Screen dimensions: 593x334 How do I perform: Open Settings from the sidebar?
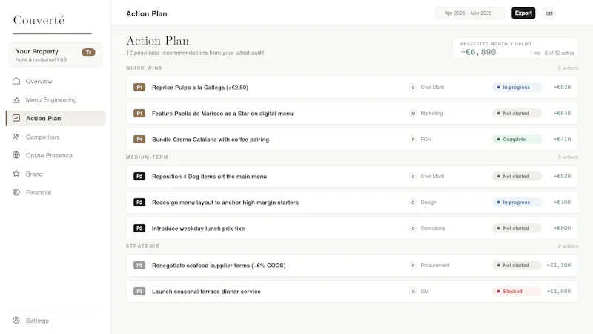click(56, 321)
